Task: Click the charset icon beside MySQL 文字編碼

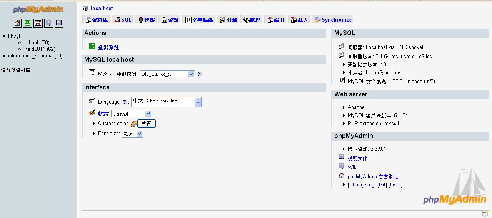Action: [x=342, y=80]
